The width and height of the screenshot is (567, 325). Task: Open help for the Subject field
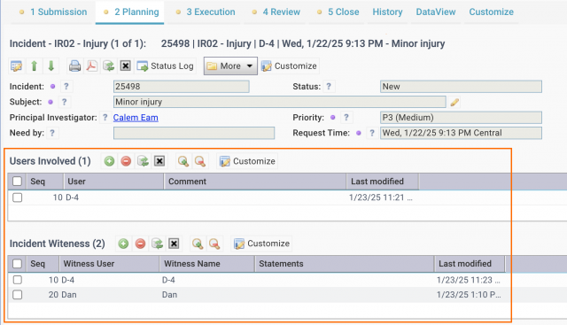pyautogui.click(x=64, y=102)
